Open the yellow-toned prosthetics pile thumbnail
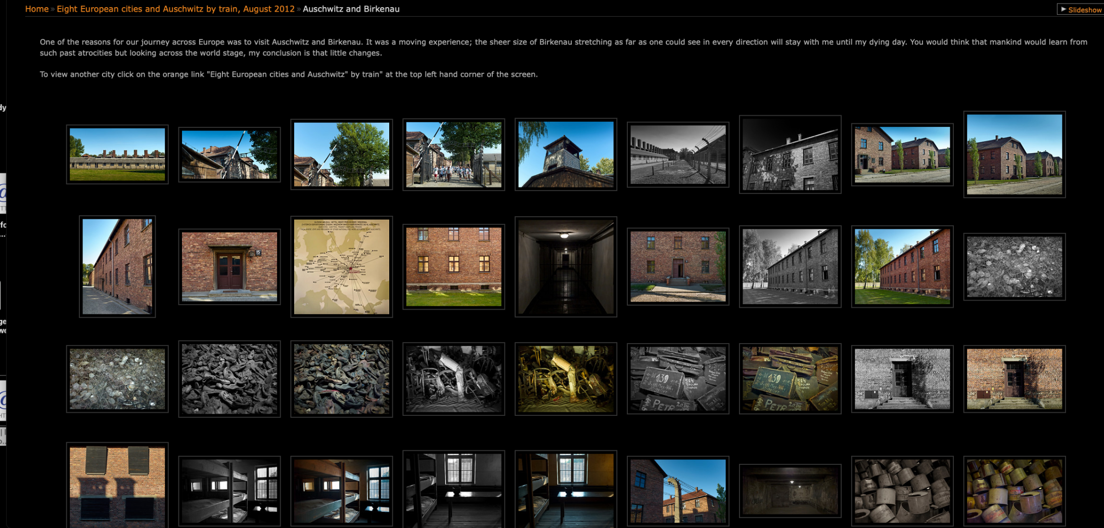 (566, 379)
